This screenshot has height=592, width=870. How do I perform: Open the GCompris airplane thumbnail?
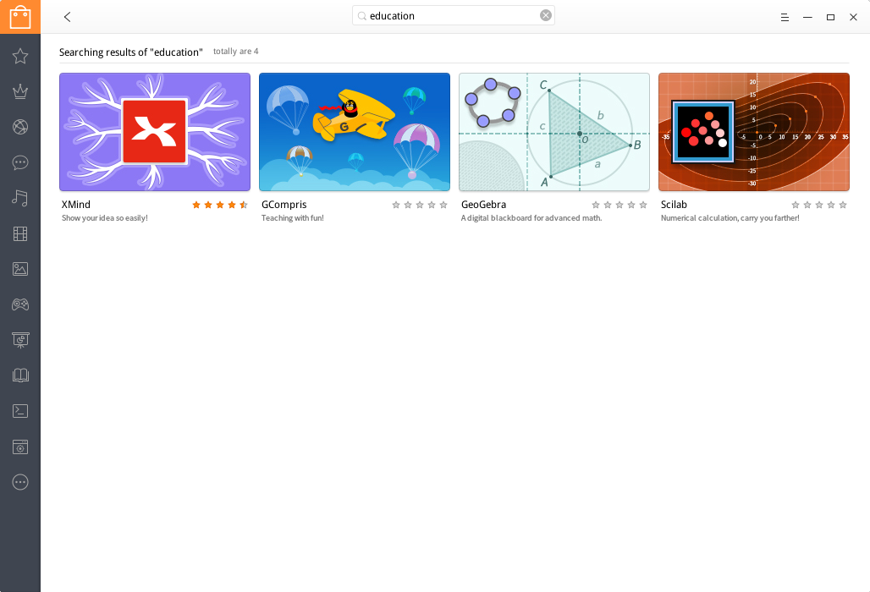coord(355,132)
